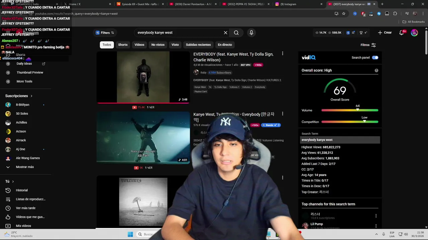428x240 pixels.
Task: Open the VULTURES album cover thumbnail
Action: tap(143, 202)
